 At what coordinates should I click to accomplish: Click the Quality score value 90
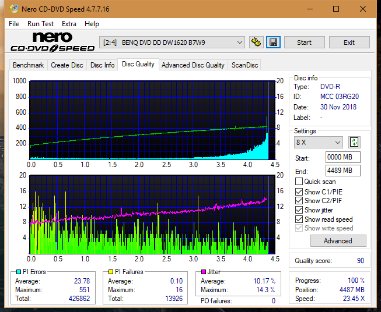point(361,261)
